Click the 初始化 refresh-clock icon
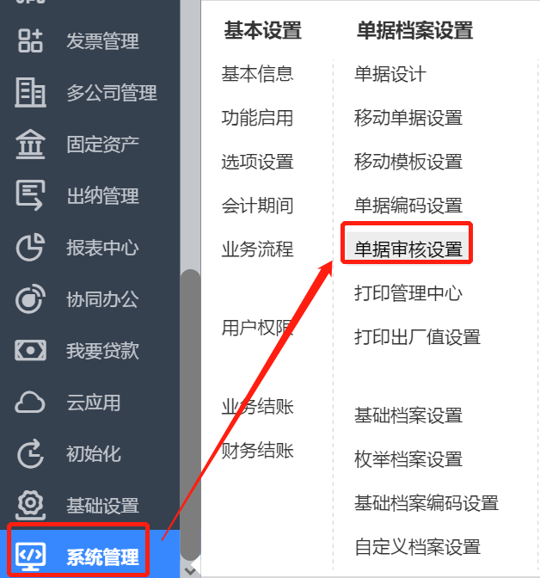Viewport: 540px width, 578px height. pos(30,454)
